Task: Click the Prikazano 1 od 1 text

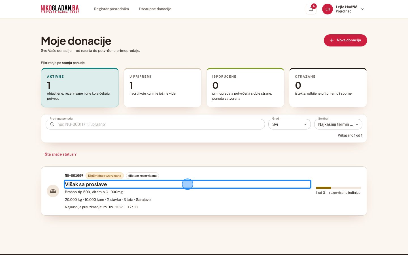Action: click(350, 135)
